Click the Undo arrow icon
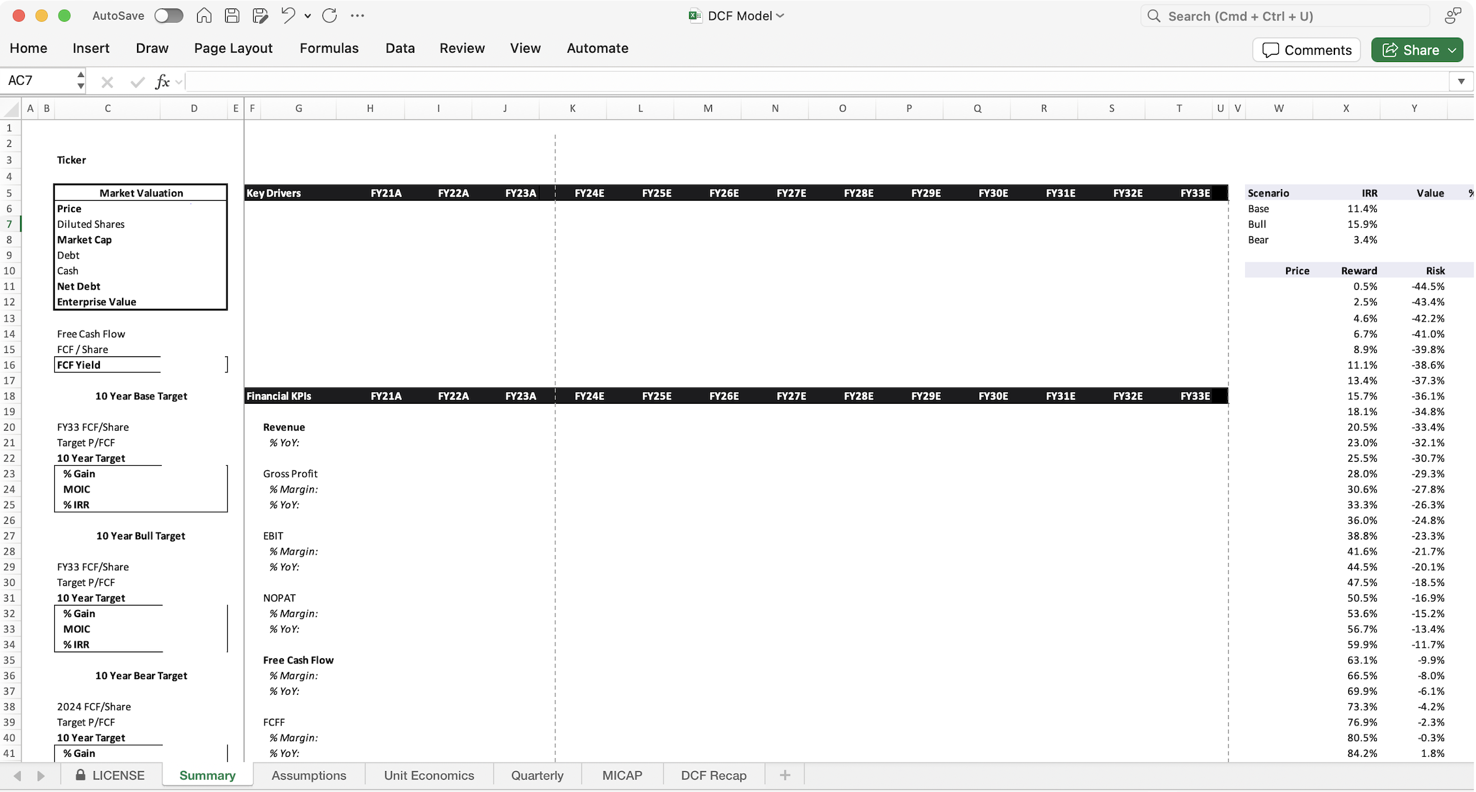 pos(288,16)
